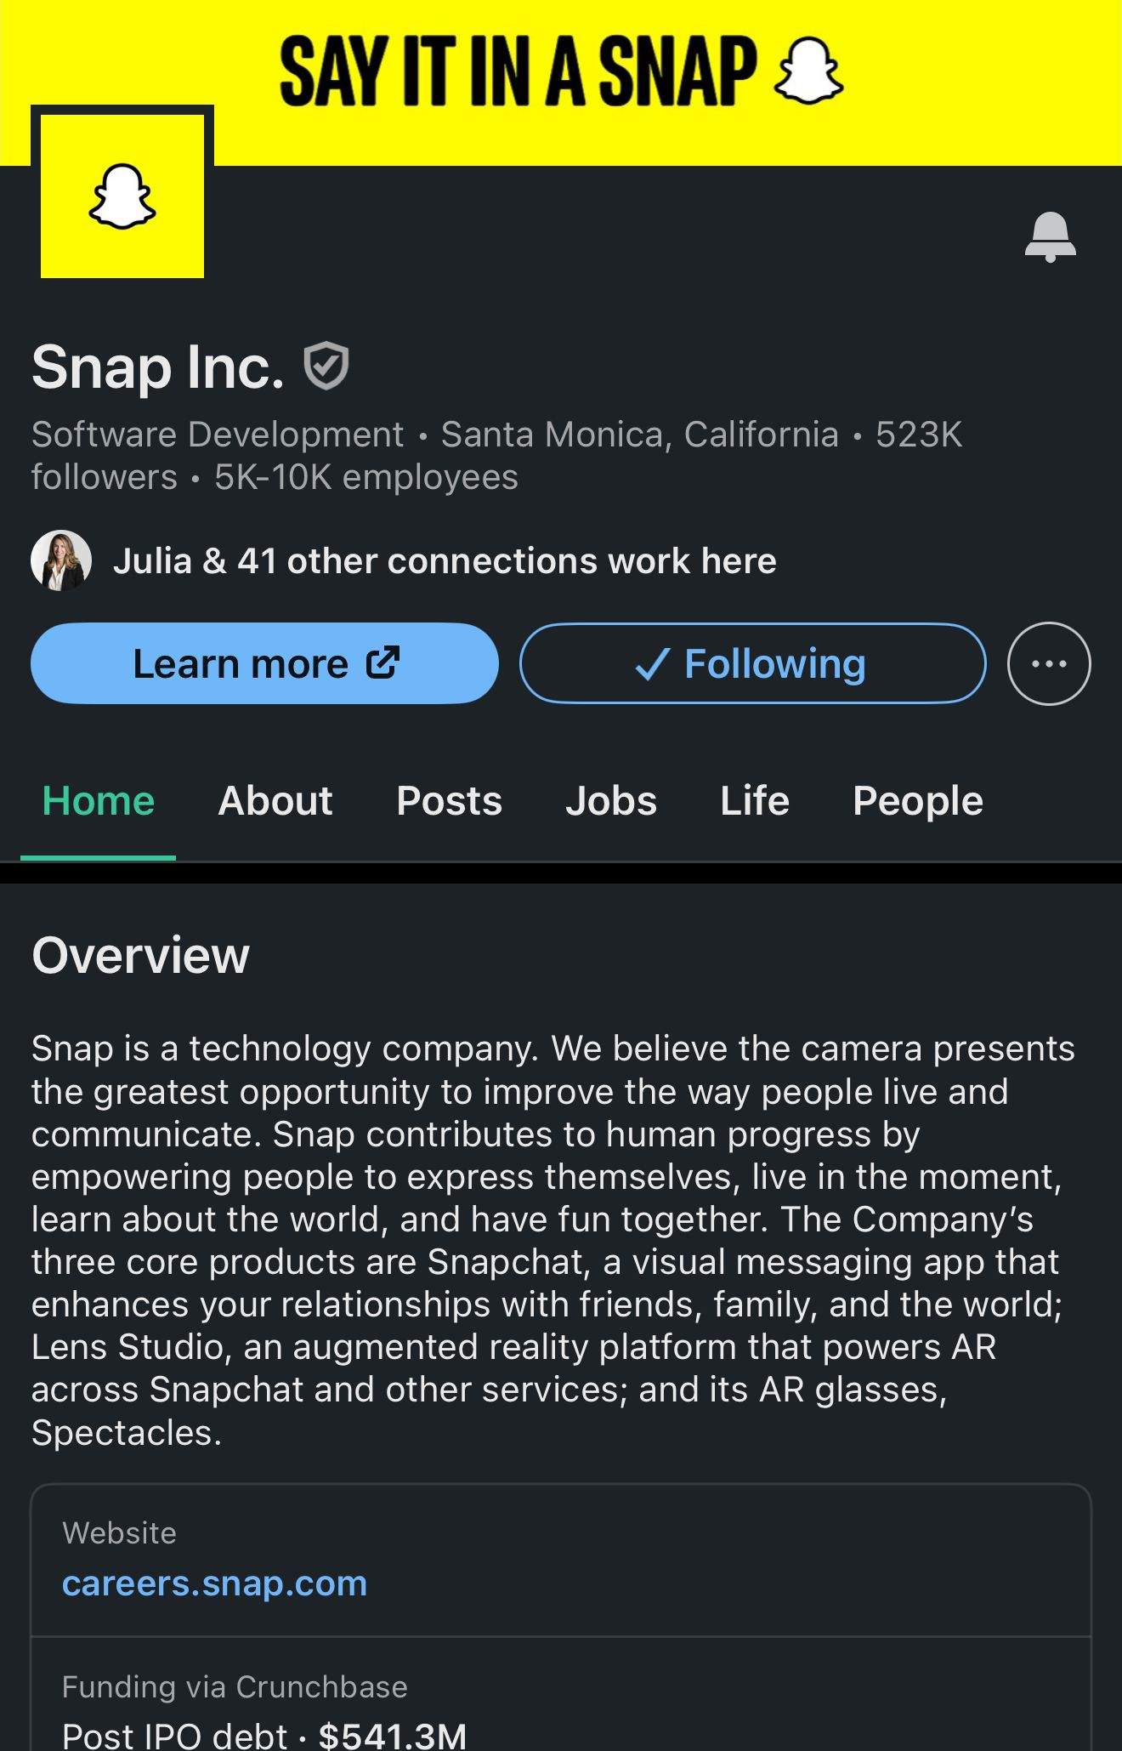Tap the checkmark icon beside Following
This screenshot has height=1751, width=1122.
(x=652, y=664)
